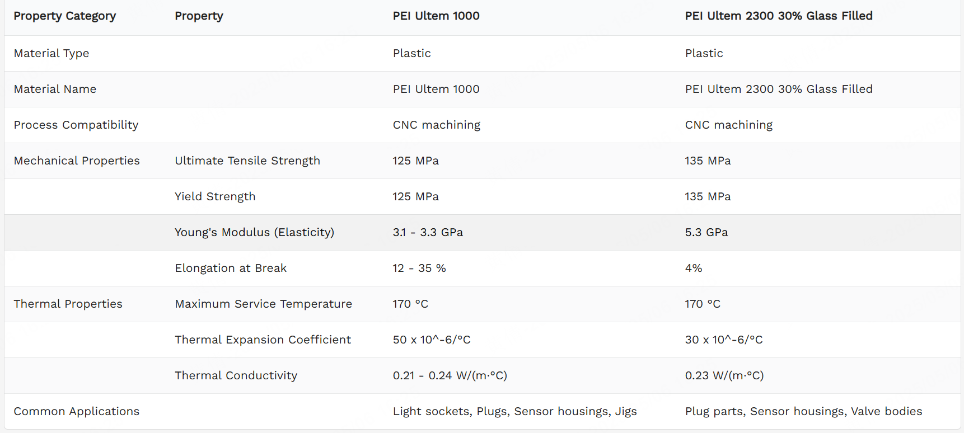Image resolution: width=964 pixels, height=433 pixels.
Task: Select the 12 - 35 % elongation value
Action: point(419,269)
